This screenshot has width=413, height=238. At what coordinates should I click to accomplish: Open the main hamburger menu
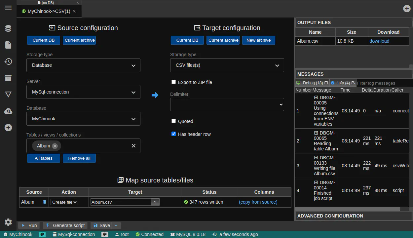coord(8,8)
